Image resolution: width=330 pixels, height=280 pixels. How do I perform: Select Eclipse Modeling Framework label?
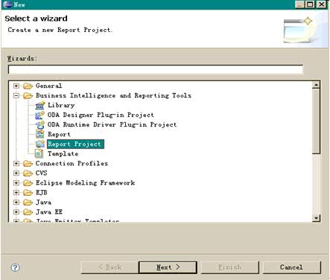click(85, 183)
